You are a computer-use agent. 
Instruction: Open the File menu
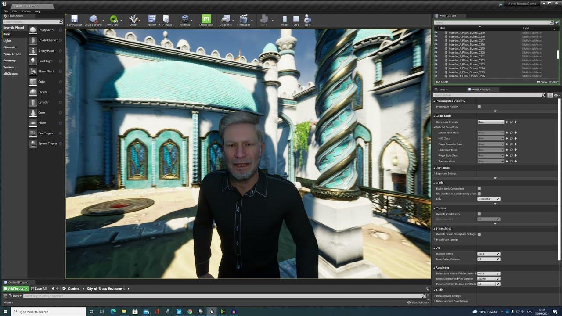[x=6, y=11]
